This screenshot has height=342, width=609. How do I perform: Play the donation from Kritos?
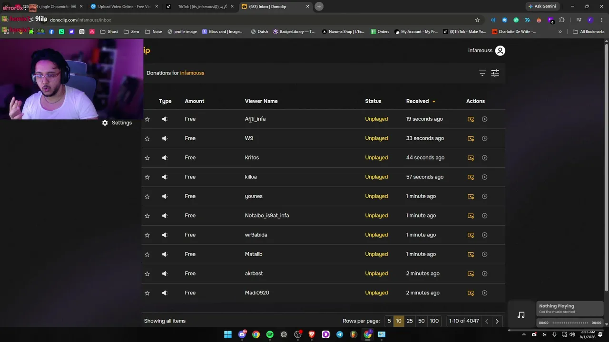pyautogui.click(x=484, y=158)
